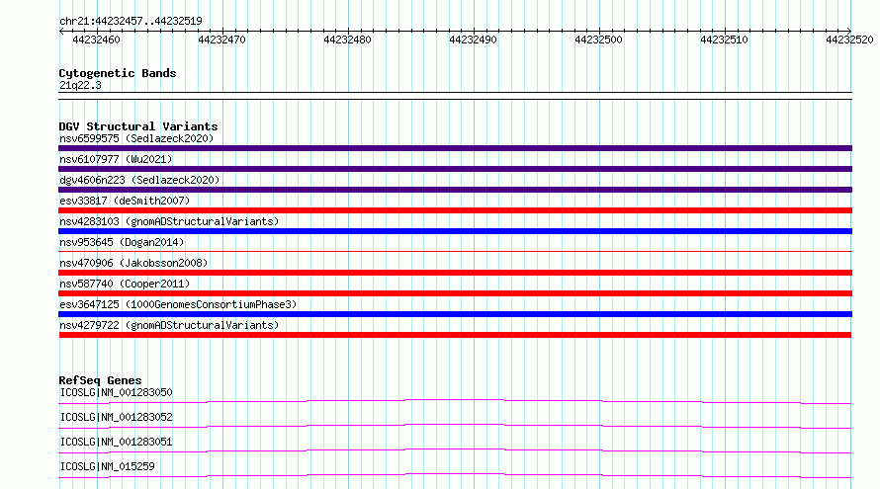Open variant nsv470906 (Jakobsson2008) label
Viewport: 880px width, 489px height.
click(133, 263)
